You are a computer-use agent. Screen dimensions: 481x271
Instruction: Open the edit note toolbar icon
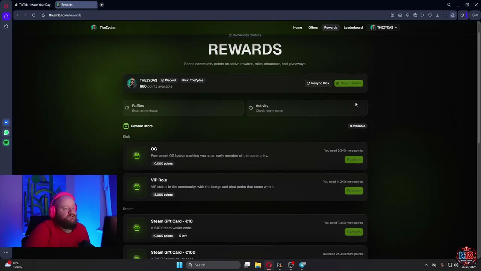(393, 15)
